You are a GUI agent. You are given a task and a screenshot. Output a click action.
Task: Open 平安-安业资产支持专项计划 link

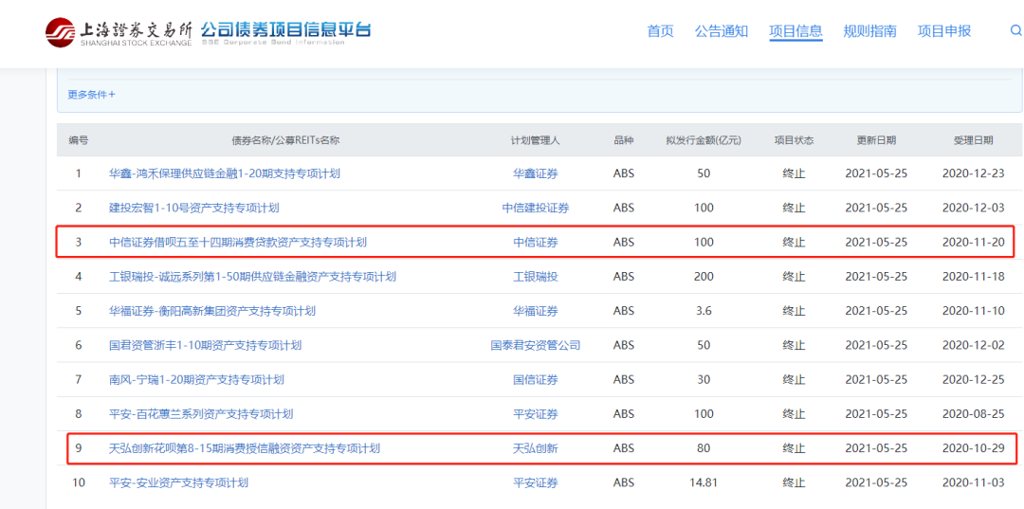click(178, 483)
